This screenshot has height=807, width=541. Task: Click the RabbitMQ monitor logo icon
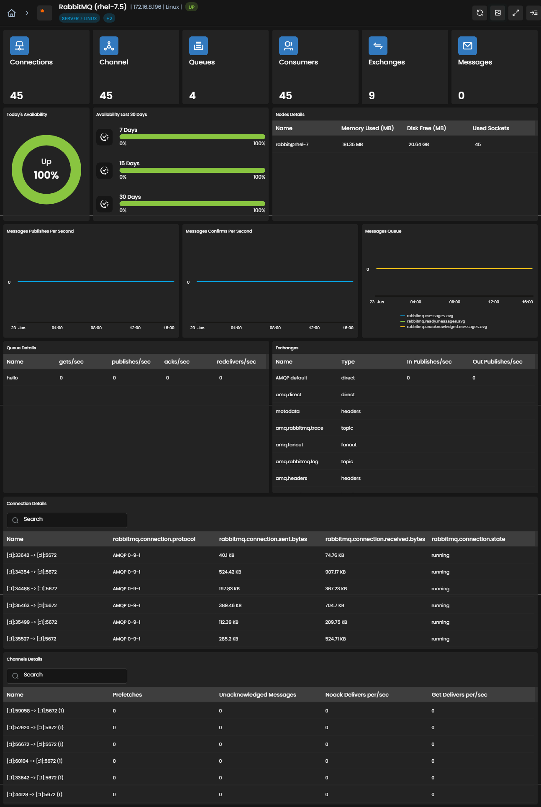[x=44, y=13]
